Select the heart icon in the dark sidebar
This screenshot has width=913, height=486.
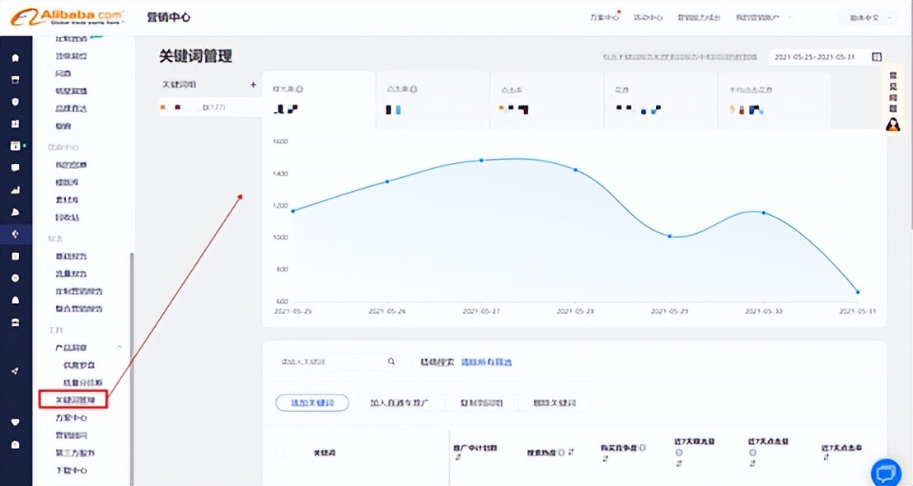pyautogui.click(x=15, y=422)
